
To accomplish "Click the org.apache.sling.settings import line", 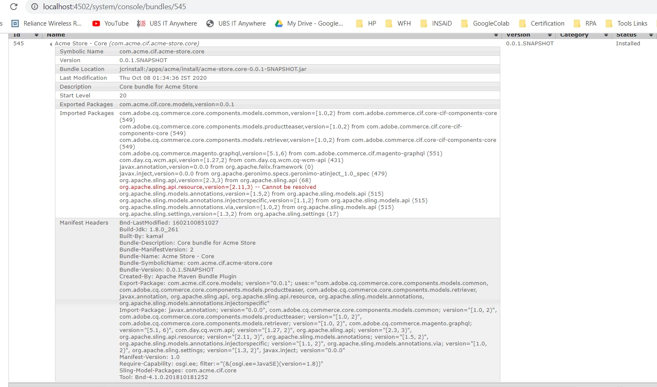I will click(x=229, y=214).
